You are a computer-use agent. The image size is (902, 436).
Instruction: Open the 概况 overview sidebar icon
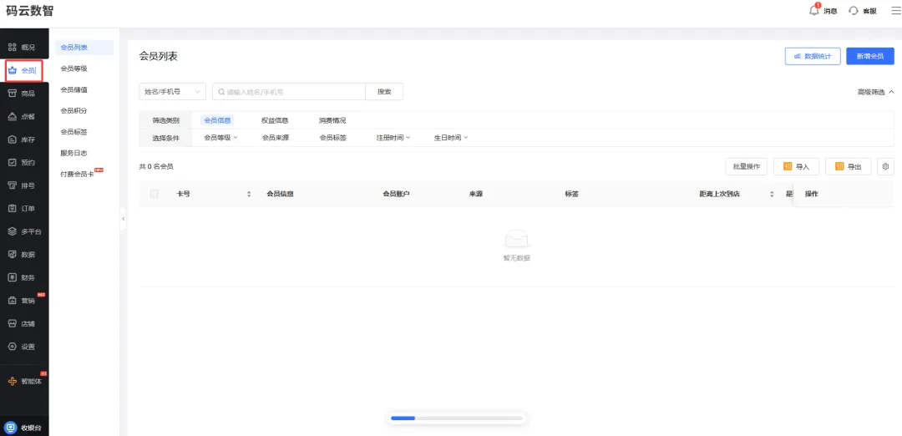[x=12, y=47]
